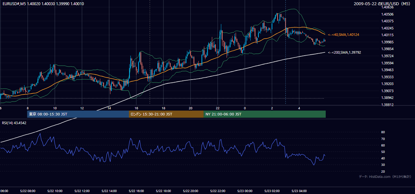Click the 5/22 22:00 time axis label

218,191
